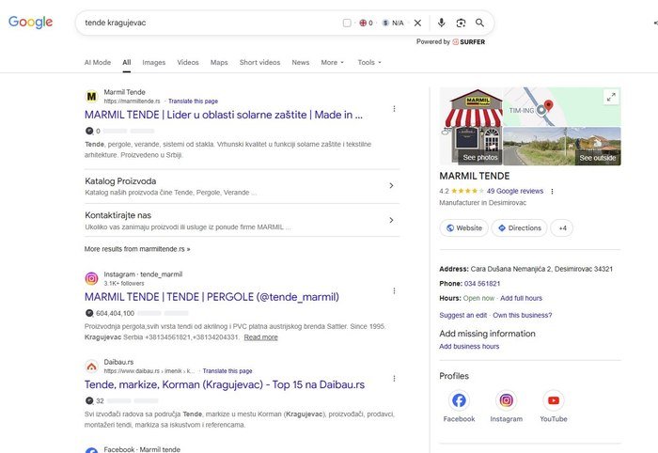Expand the Katalog Proizvoda sitelink
This screenshot has height=453, width=658.
243,186
